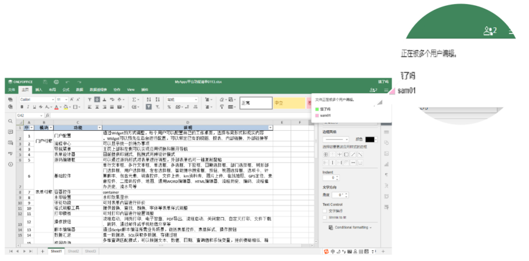
Task: Switch to the 数据 tab
Action: click(79, 90)
